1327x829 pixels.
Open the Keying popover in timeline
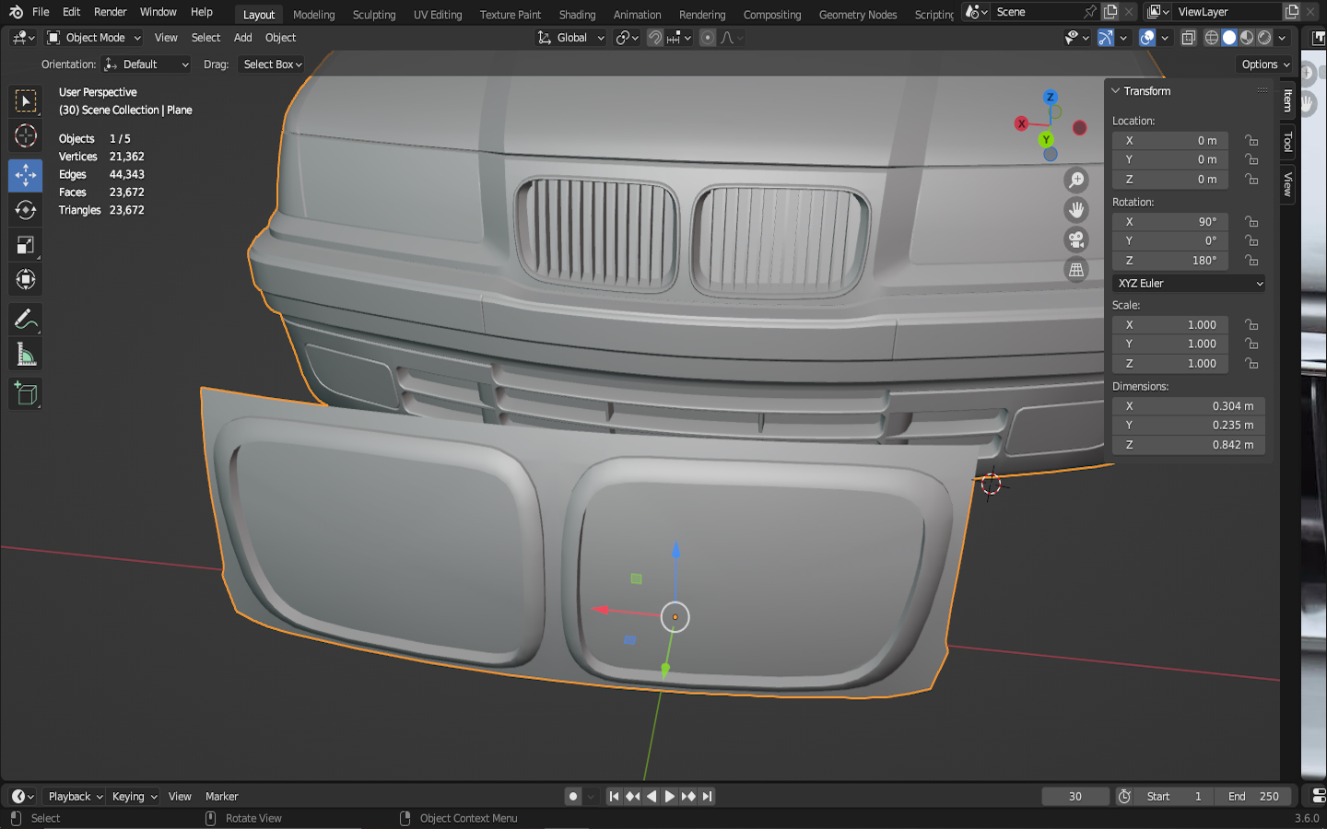coord(135,797)
